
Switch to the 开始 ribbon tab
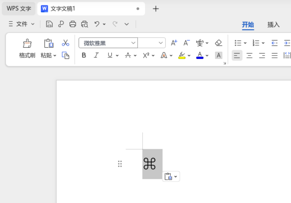click(248, 25)
